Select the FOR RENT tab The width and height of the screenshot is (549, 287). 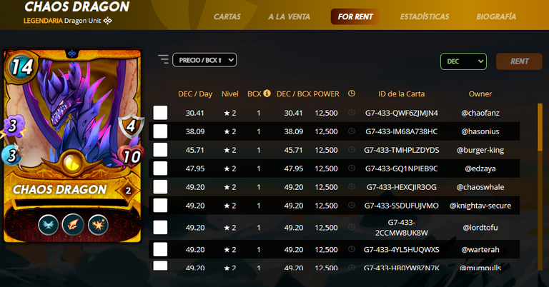tap(355, 16)
